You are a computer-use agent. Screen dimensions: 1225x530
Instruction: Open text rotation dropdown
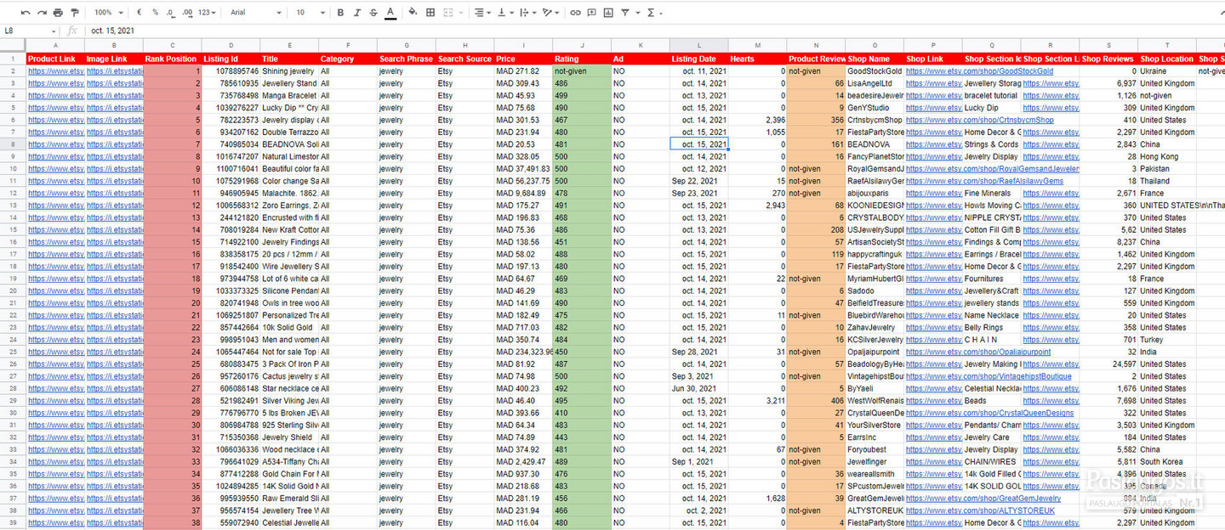550,13
